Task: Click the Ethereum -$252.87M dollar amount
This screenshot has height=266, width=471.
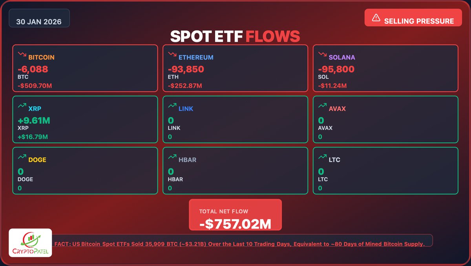Action: click(185, 86)
